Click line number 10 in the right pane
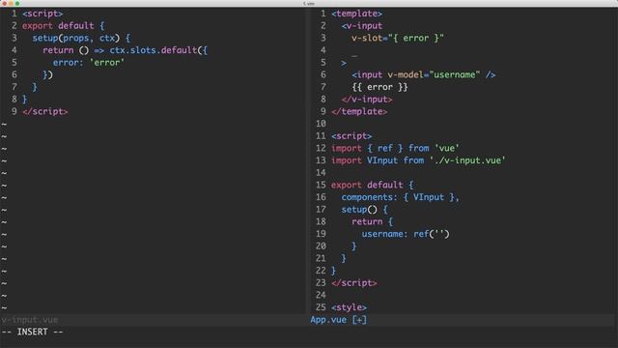The image size is (618, 348). pyautogui.click(x=321, y=124)
